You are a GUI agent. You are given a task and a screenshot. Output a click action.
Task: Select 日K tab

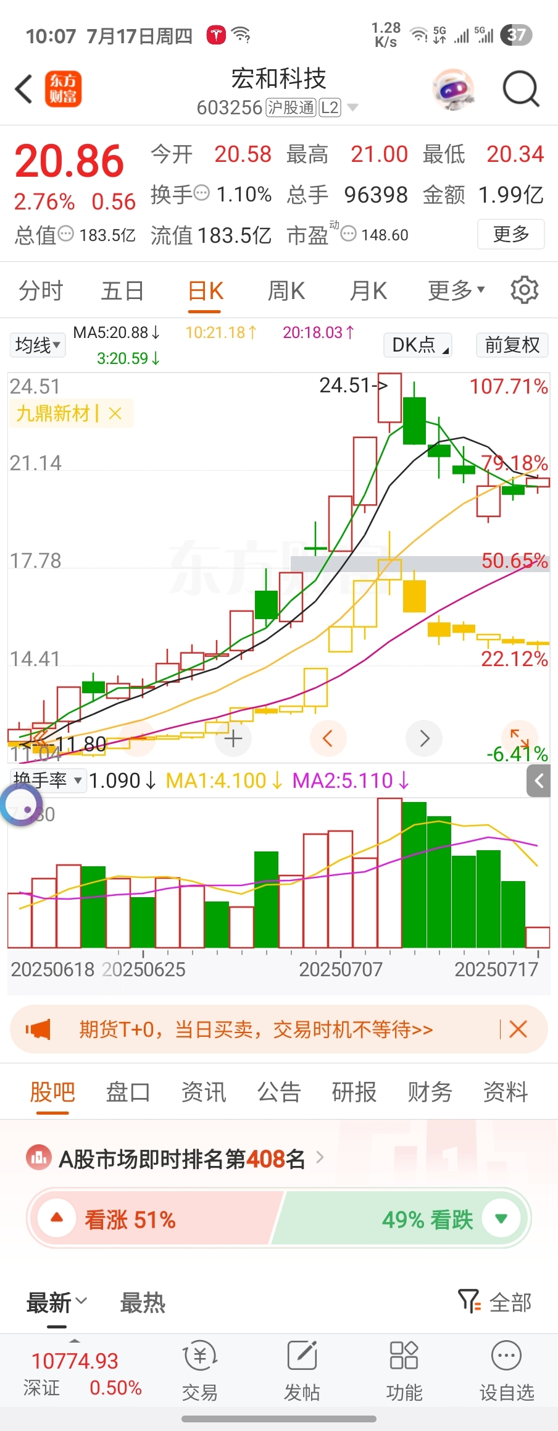click(x=206, y=290)
